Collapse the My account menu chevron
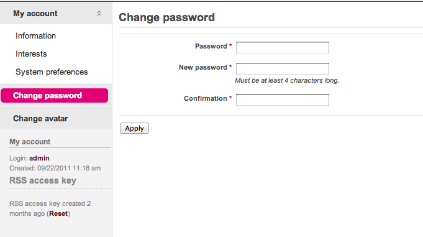The image size is (423, 237). coord(99,13)
